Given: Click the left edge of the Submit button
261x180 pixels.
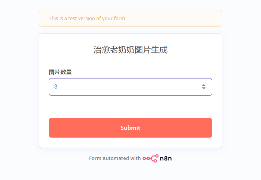Looking at the screenshot, I should (x=52, y=128).
